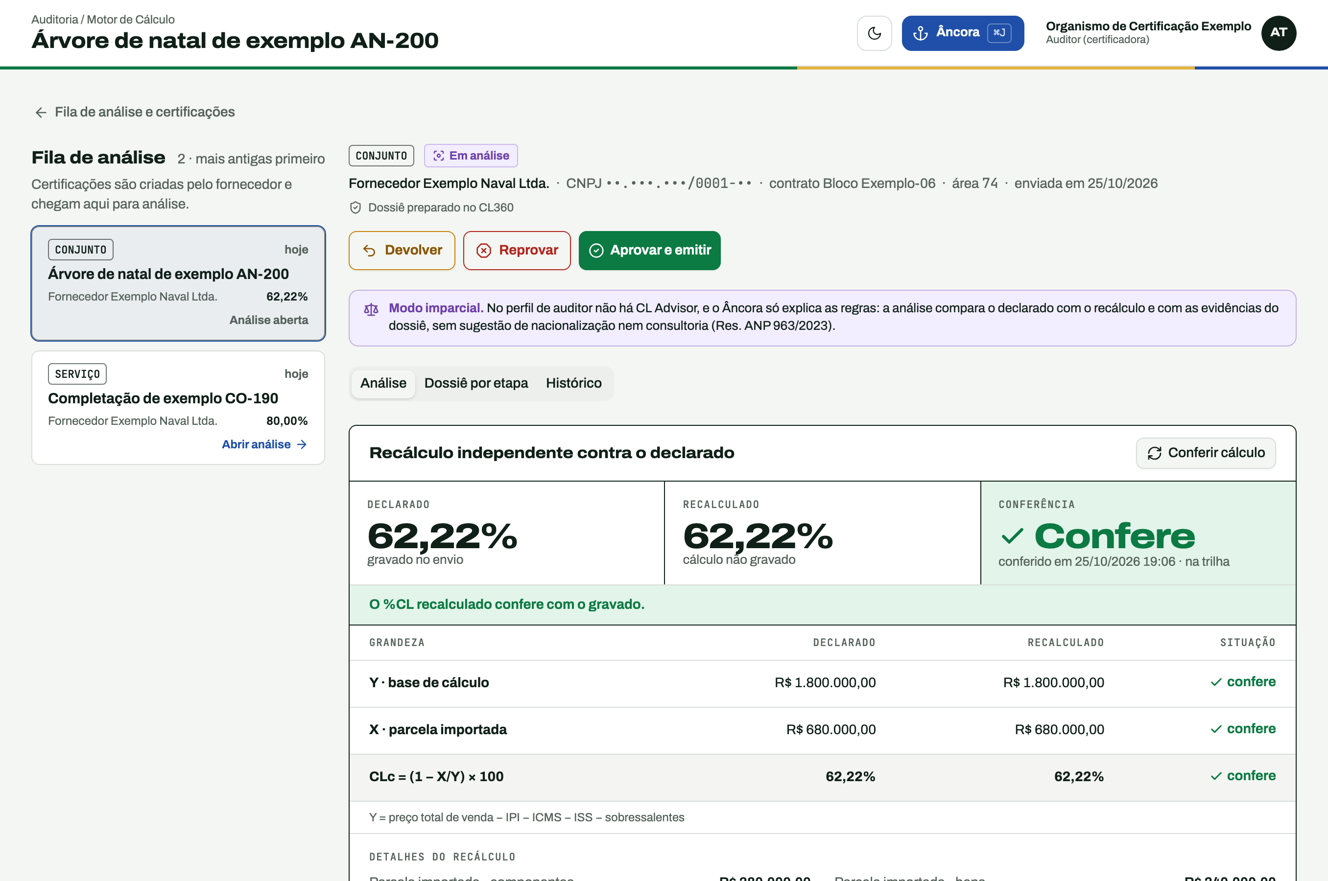
Task: Open Completação de exemplo CO-190 card
Action: pos(178,407)
